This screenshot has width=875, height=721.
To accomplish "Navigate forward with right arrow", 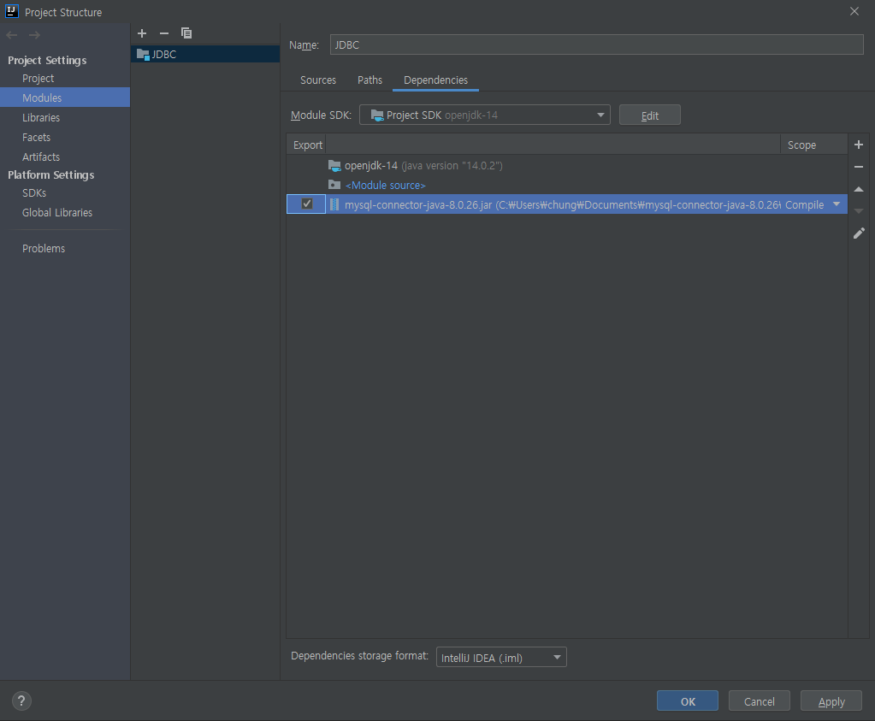I will coord(34,35).
